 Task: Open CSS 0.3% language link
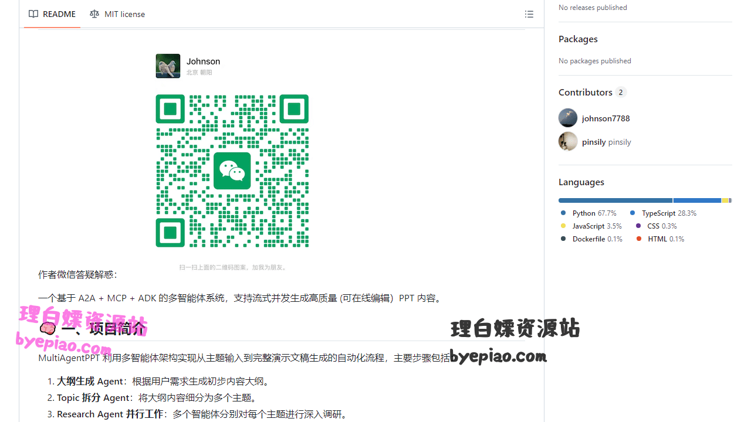pos(656,226)
